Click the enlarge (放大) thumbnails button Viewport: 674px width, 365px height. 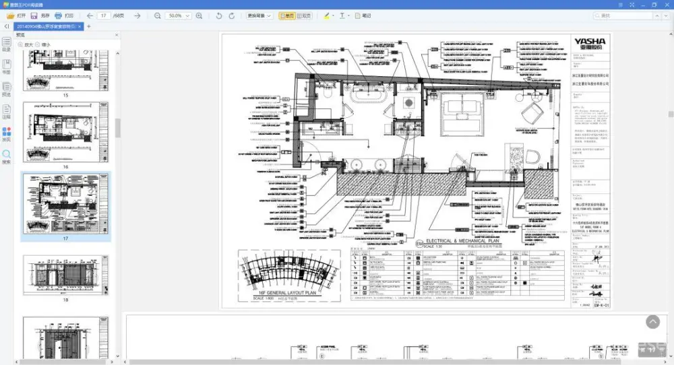point(25,45)
